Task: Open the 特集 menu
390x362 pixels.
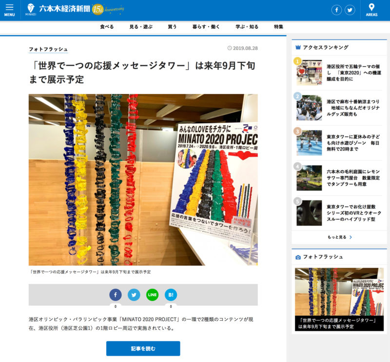Action: click(278, 27)
